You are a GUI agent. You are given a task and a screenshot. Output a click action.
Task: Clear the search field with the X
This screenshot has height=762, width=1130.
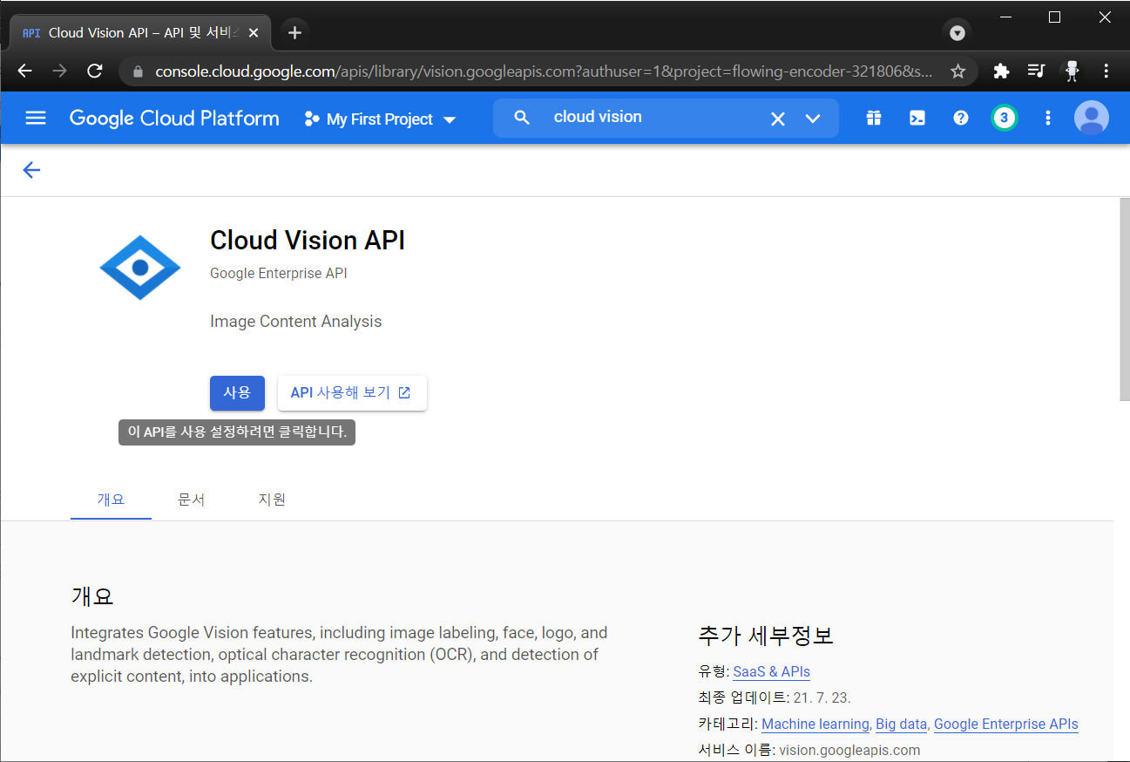[x=777, y=118]
